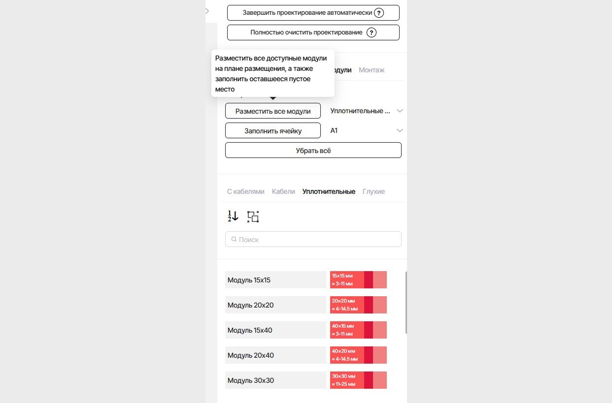Click the red 30x30 мм module thumbnail
The height and width of the screenshot is (403, 612).
(358, 380)
